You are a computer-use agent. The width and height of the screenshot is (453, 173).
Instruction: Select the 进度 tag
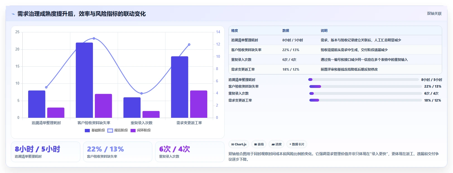pyautogui.click(x=276, y=144)
